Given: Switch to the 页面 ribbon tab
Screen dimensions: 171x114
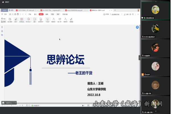Looking at the screenshot, I should pos(52,14).
